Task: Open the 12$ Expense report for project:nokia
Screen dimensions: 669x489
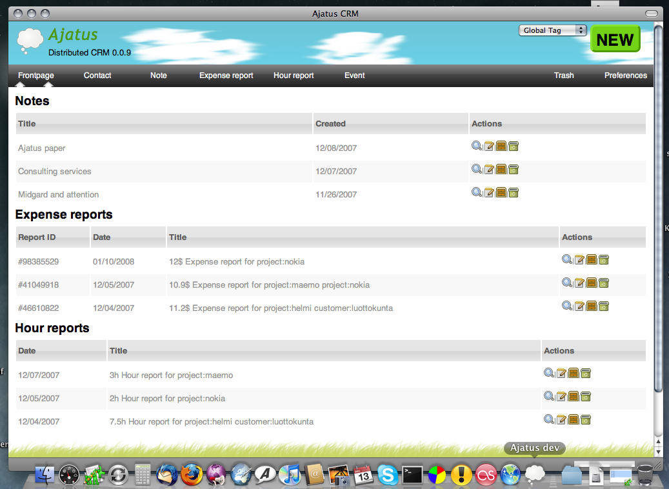Action: tap(236, 262)
